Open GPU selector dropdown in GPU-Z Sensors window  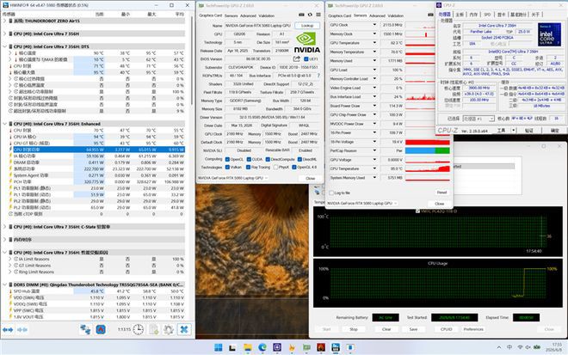coord(362,204)
